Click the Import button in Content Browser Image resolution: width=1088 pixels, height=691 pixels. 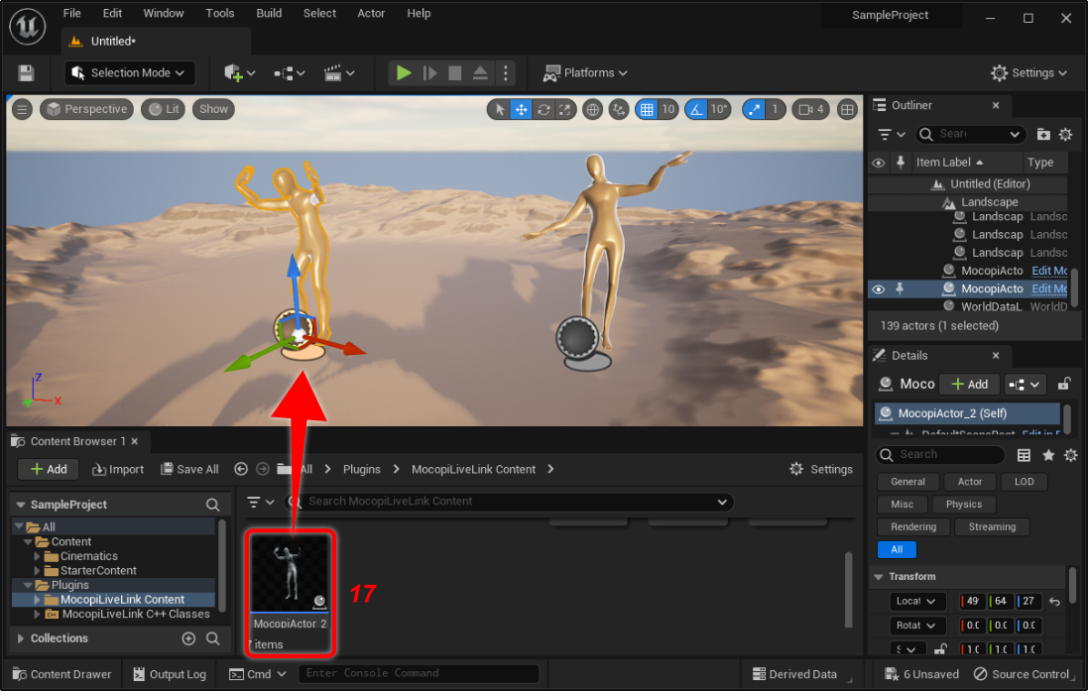tap(119, 469)
